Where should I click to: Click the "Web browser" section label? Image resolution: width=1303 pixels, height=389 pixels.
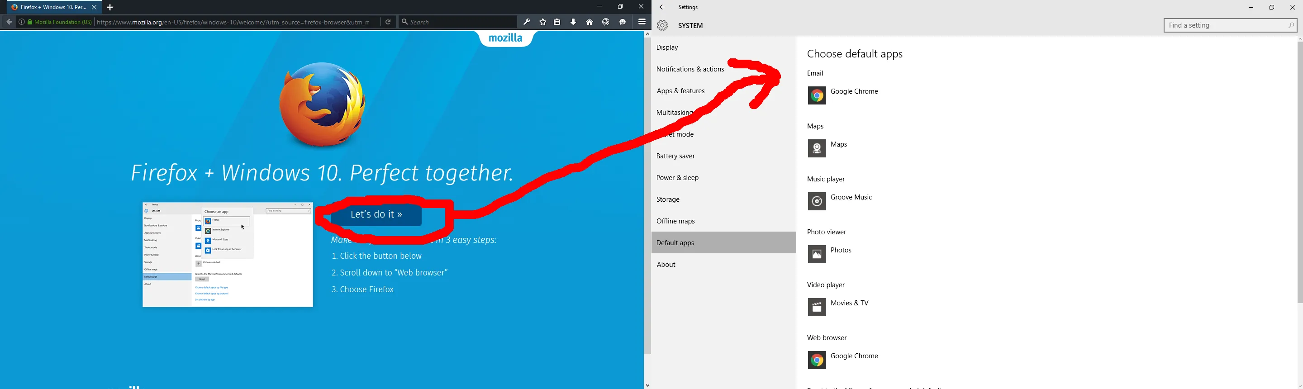pos(827,338)
